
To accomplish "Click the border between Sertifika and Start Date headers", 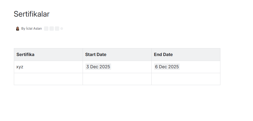I will [x=83, y=55].
